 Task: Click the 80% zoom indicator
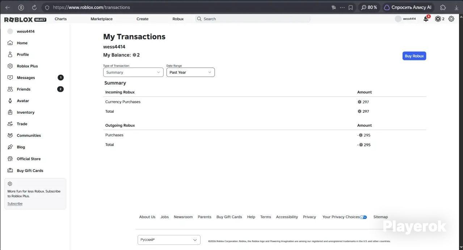click(x=369, y=7)
